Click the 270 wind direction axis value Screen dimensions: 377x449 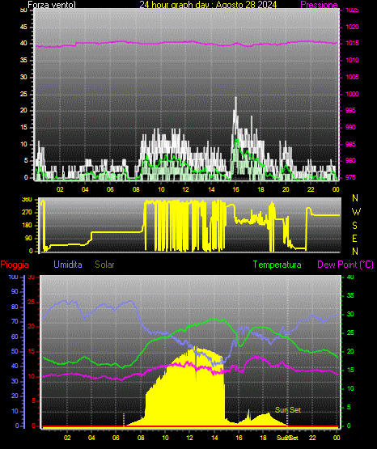27,213
